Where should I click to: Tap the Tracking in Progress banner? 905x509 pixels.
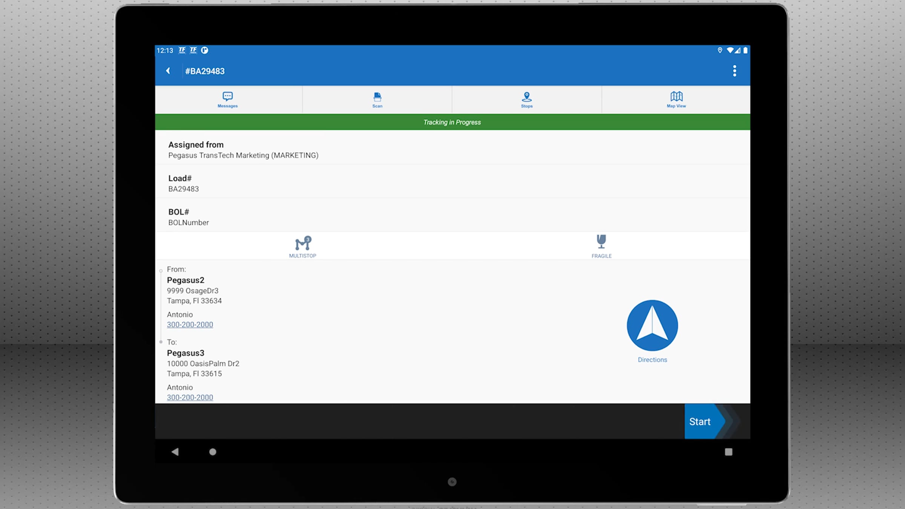tap(452, 122)
